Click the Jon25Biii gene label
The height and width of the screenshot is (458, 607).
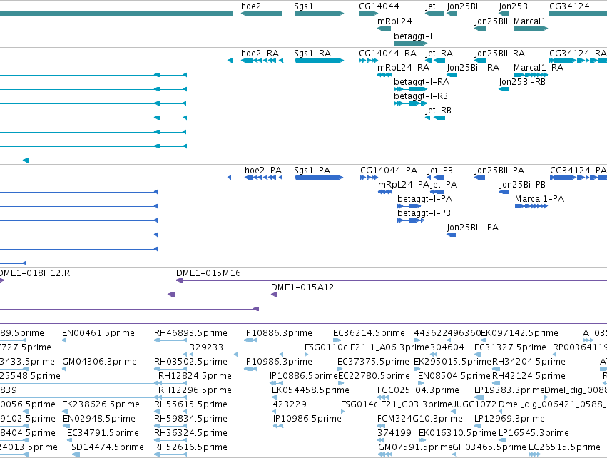click(x=464, y=6)
